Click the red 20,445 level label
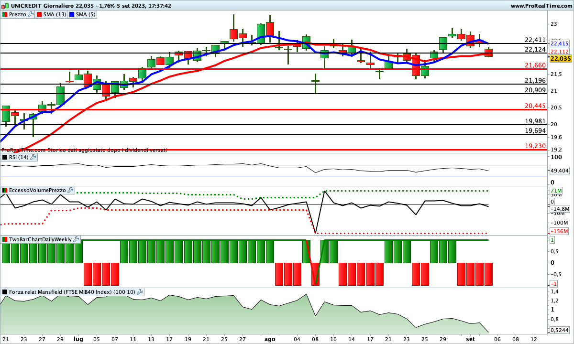 click(535, 106)
